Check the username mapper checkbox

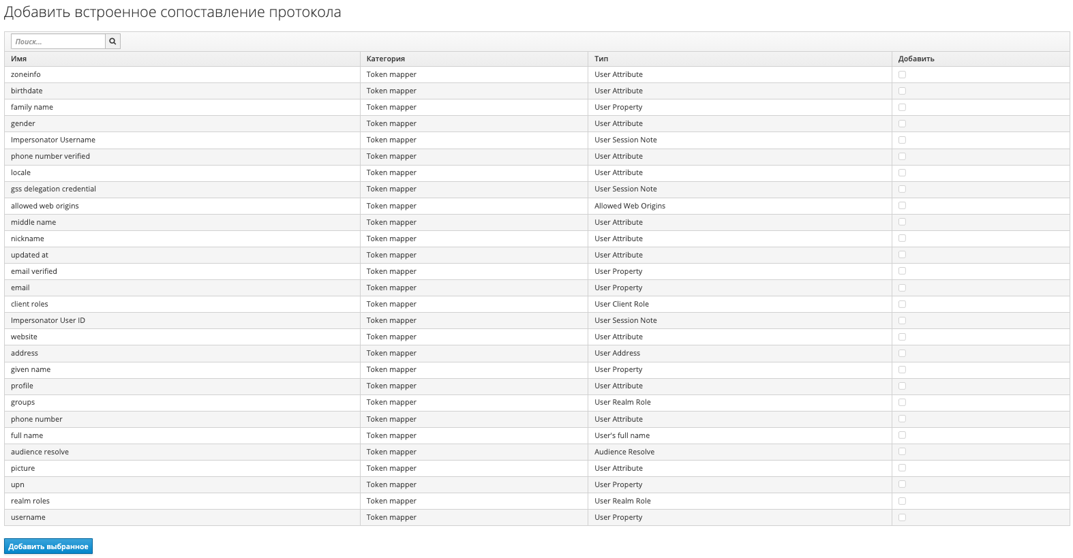pos(902,518)
